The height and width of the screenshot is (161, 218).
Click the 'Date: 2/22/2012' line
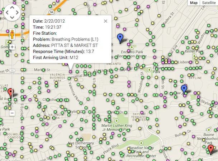pyautogui.click(x=49, y=21)
